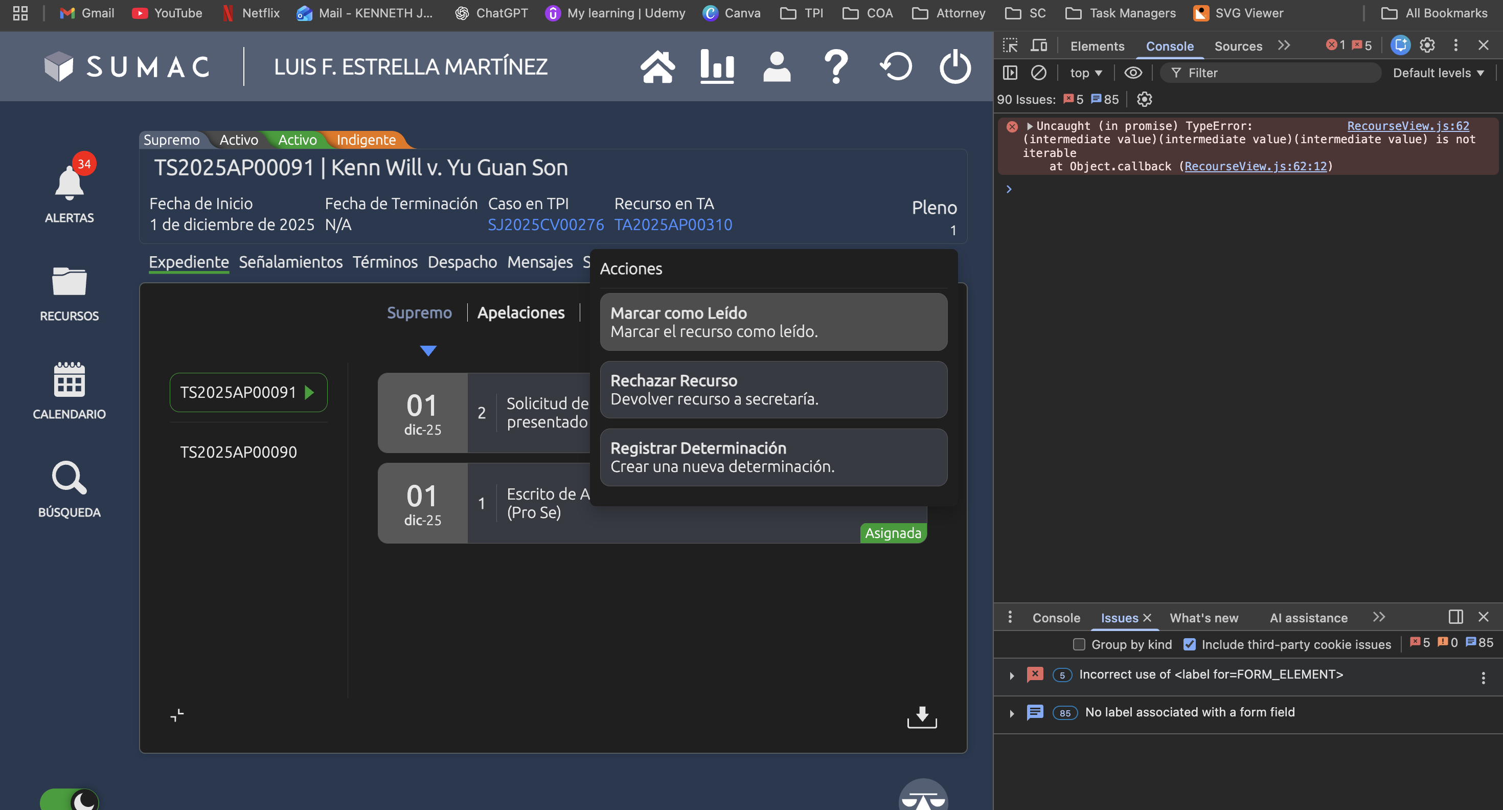Open the SJ2025CV00276 case link
This screenshot has width=1503, height=810.
545,224
